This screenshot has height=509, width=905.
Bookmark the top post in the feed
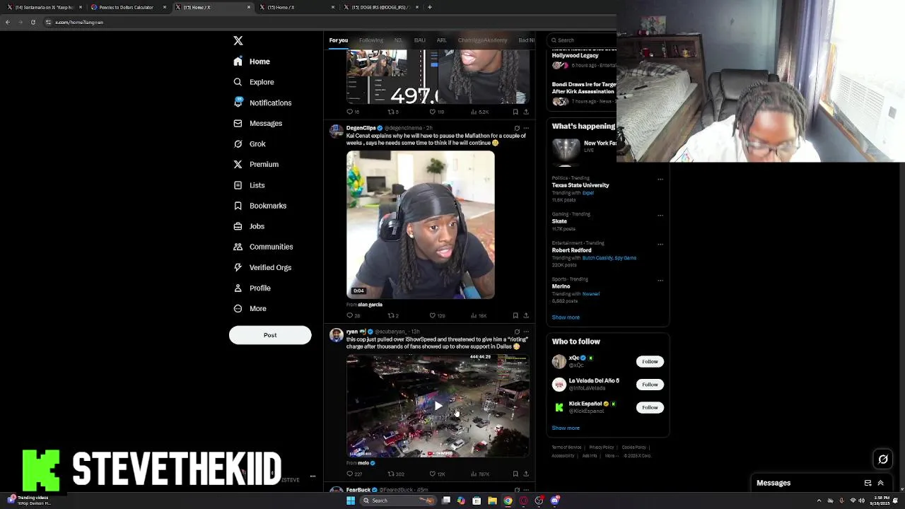(x=515, y=112)
